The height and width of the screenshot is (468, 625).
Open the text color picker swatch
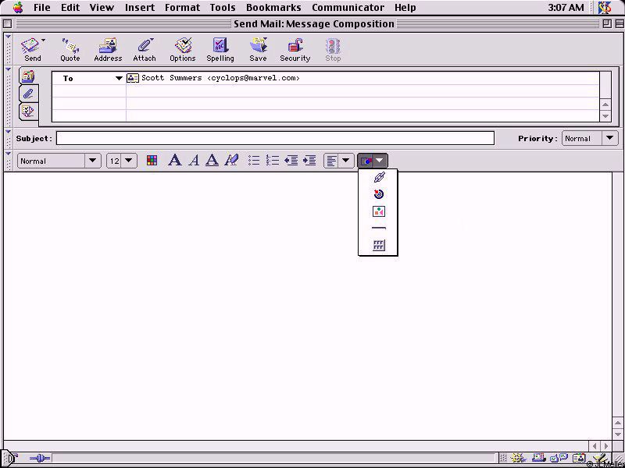(152, 161)
